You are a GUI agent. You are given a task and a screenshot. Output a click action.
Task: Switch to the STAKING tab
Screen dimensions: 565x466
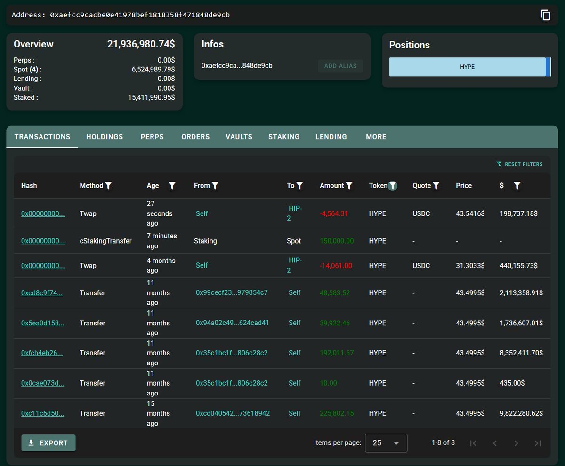[284, 137]
